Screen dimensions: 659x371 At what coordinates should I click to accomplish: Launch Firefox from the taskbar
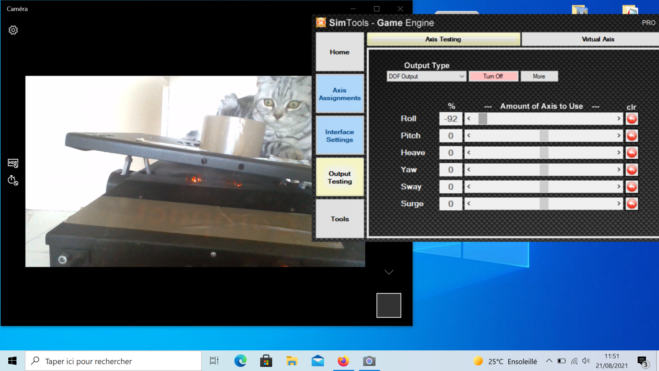coord(343,361)
